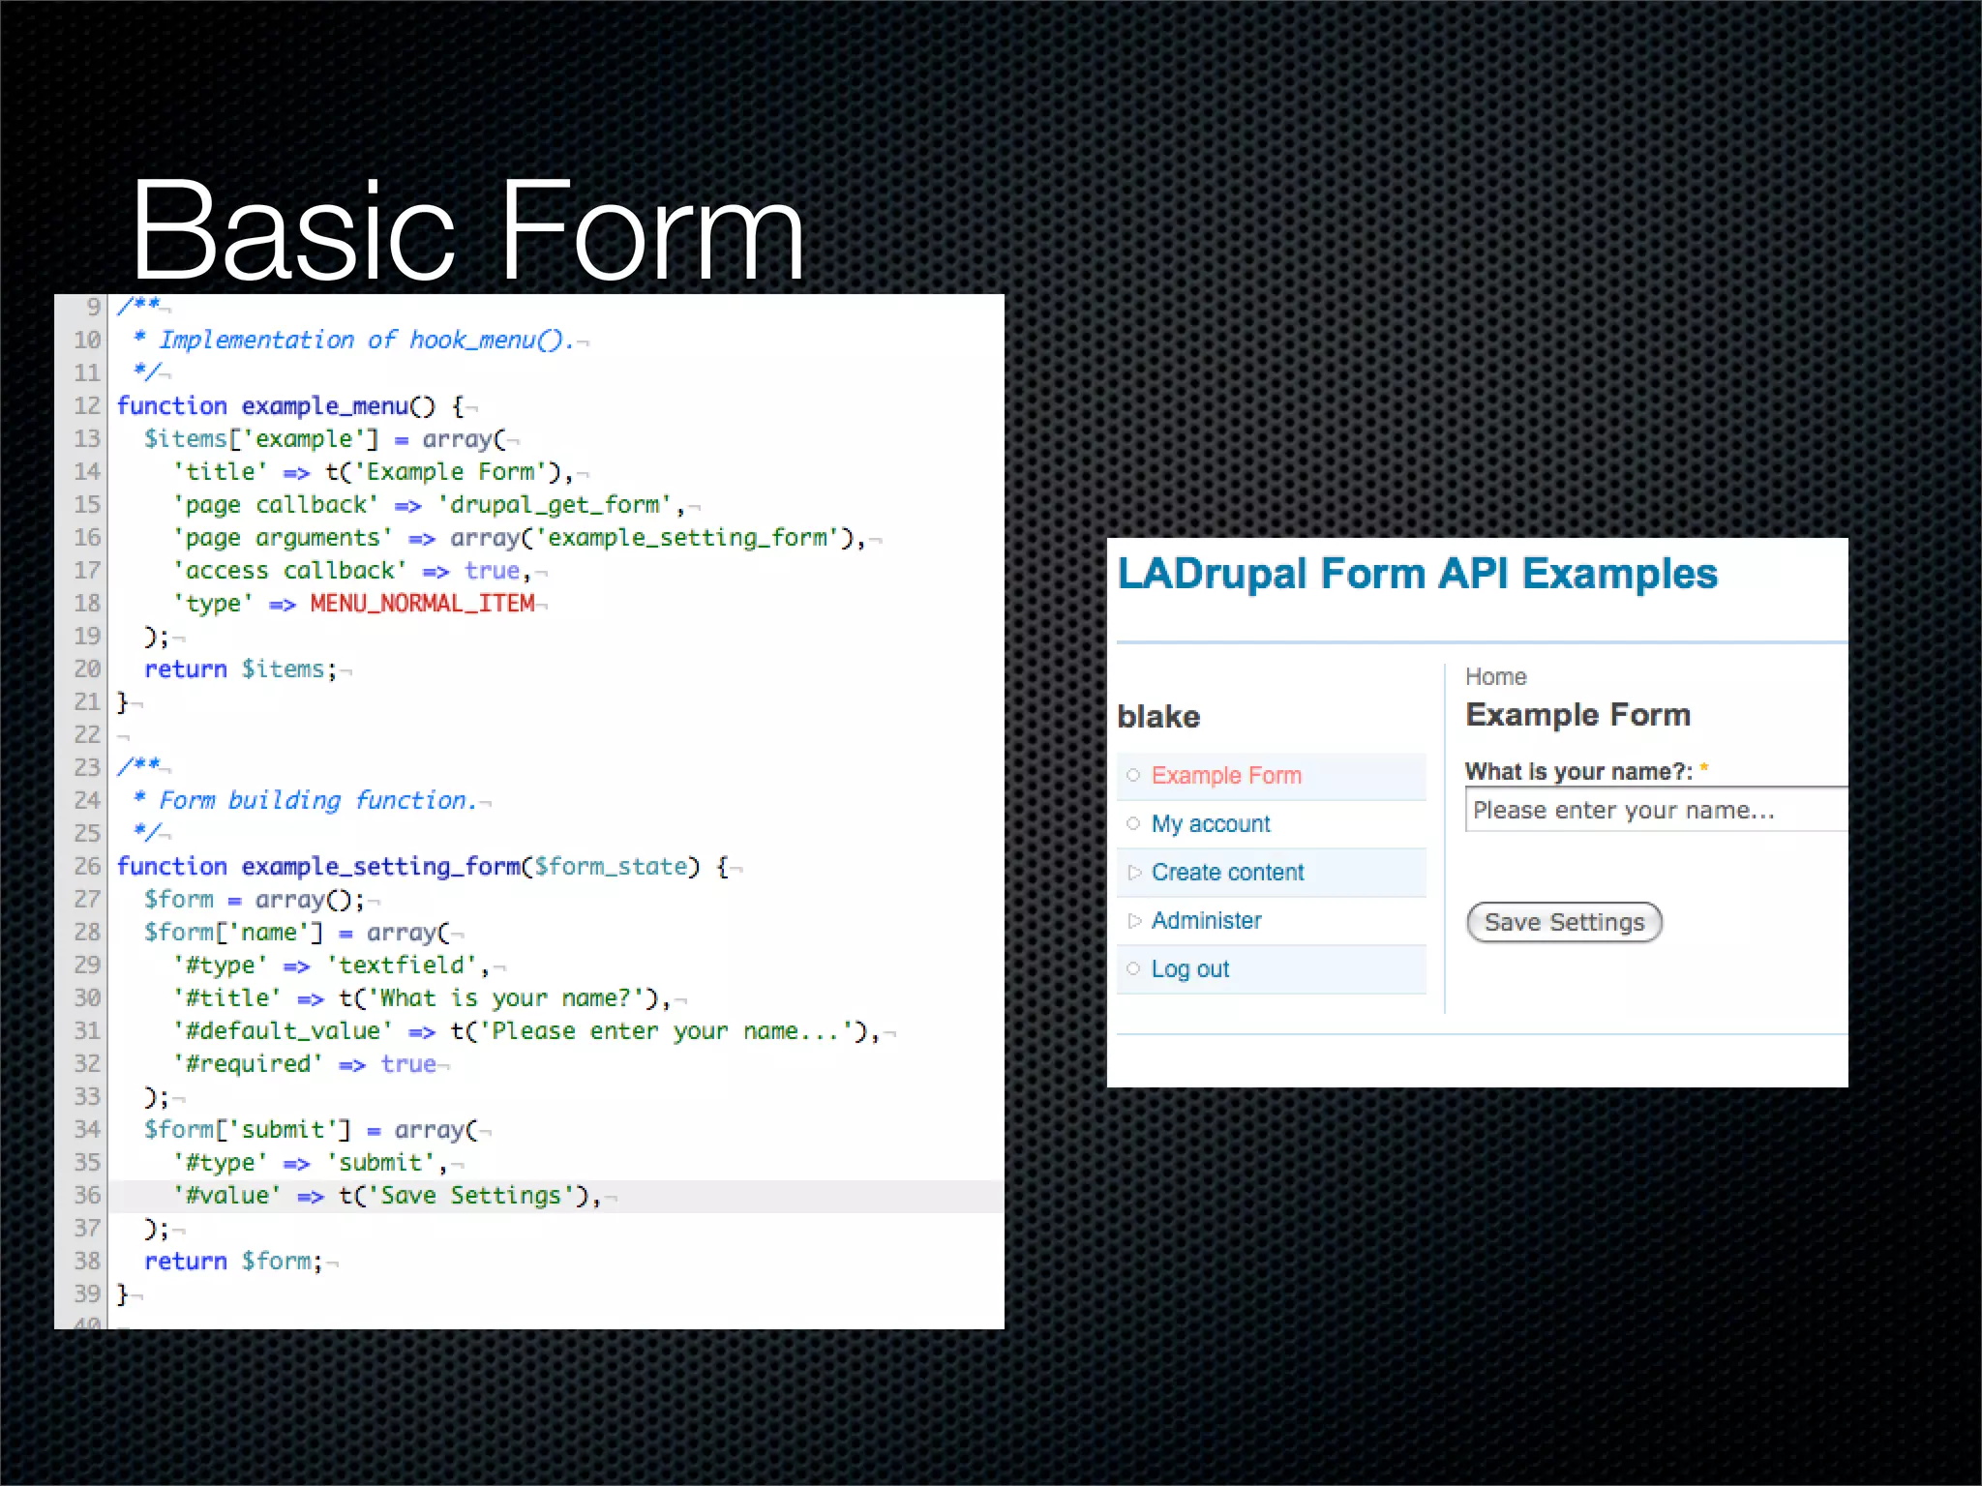
Task: Click the Administer menu link
Action: (1206, 921)
